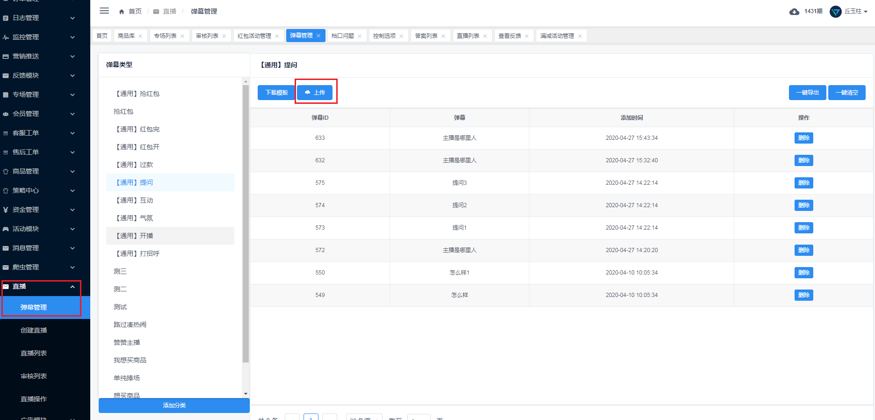This screenshot has height=420, width=875.
Task: Click the 添加分类 button
Action: click(174, 406)
